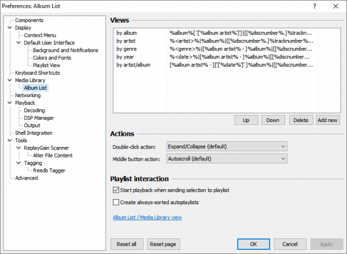Click the Reset page button
Viewport: 347px width, 254px height.
pos(163,244)
